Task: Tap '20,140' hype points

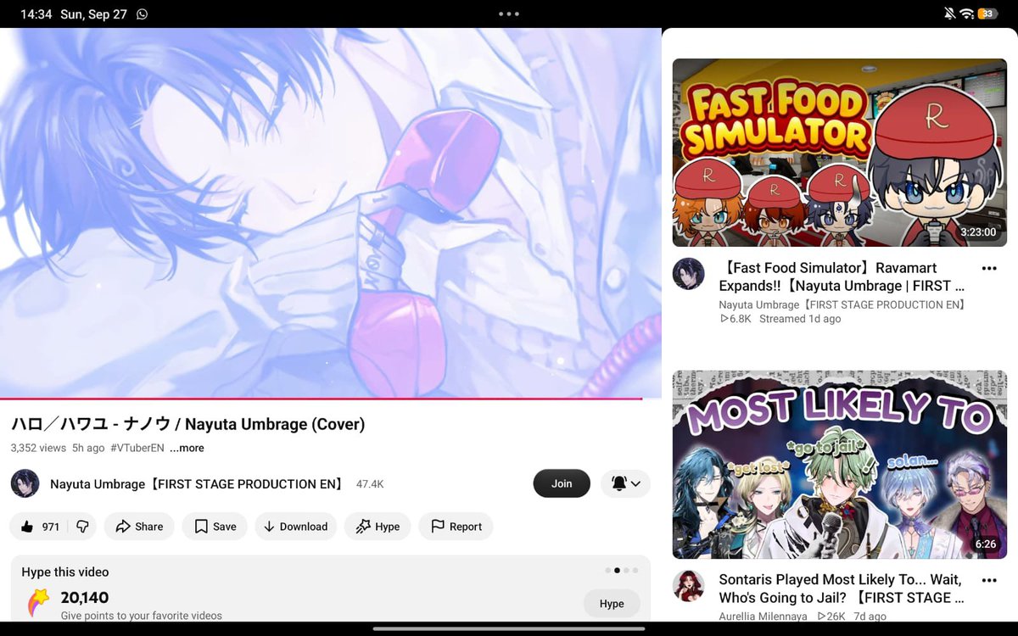Action: coord(85,597)
